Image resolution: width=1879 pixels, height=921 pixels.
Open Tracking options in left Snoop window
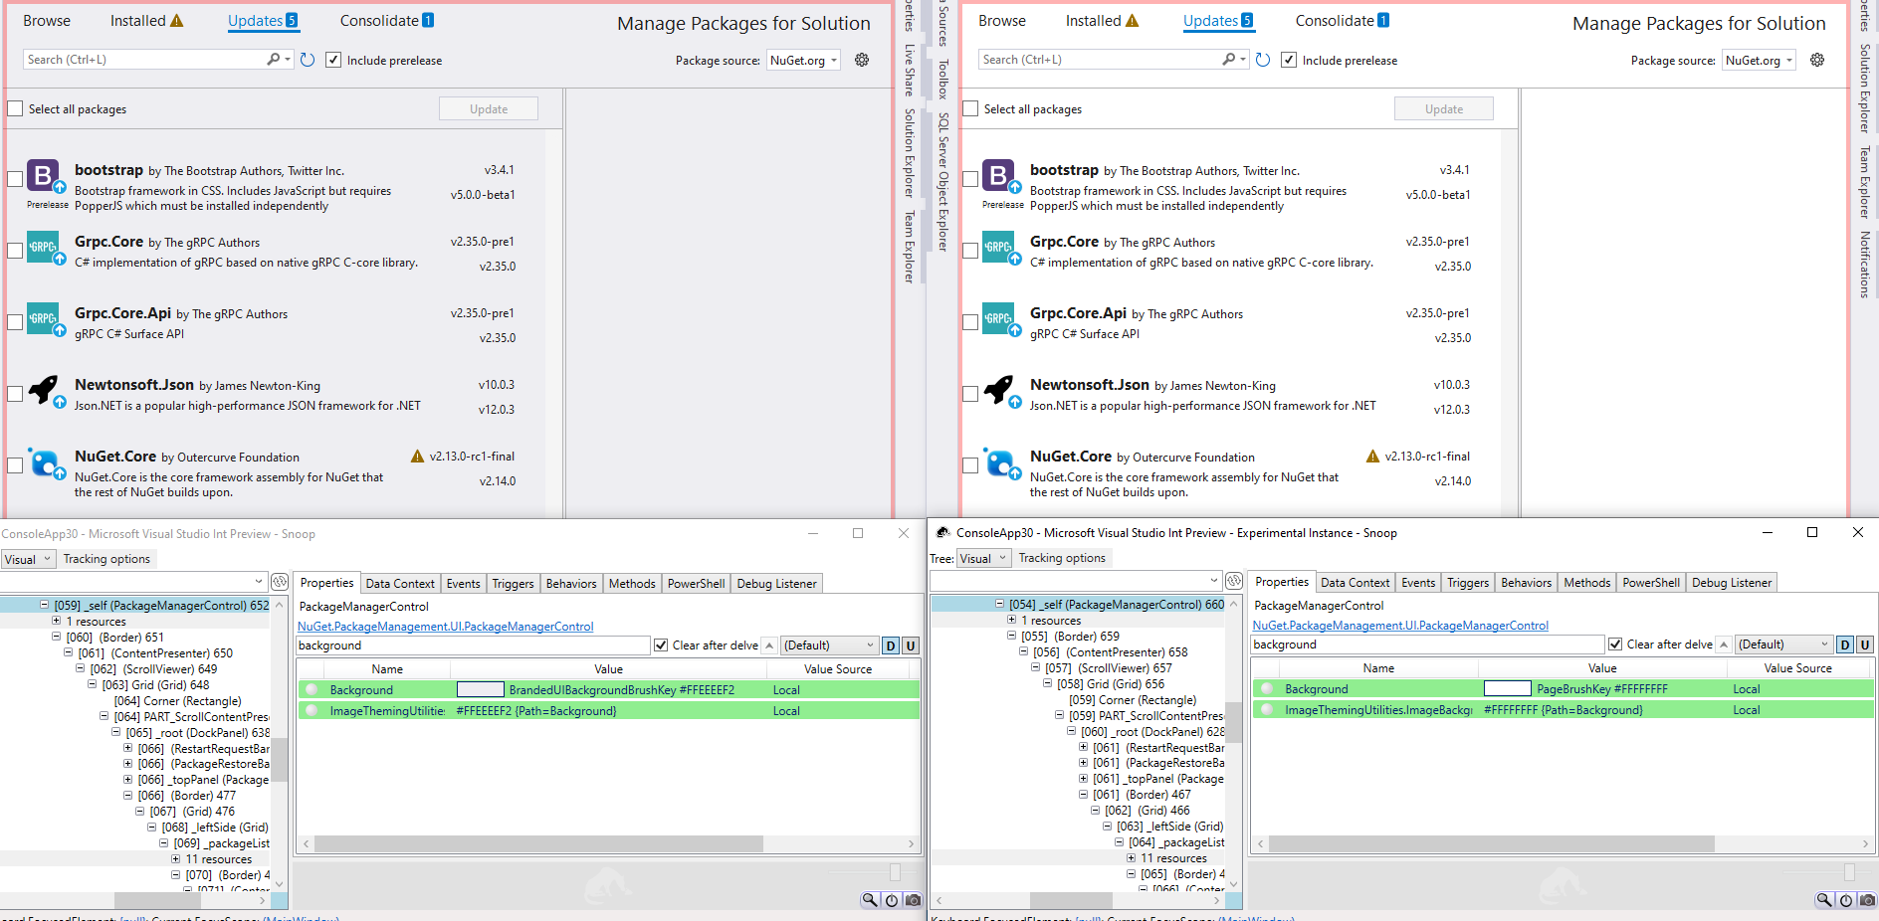106,559
